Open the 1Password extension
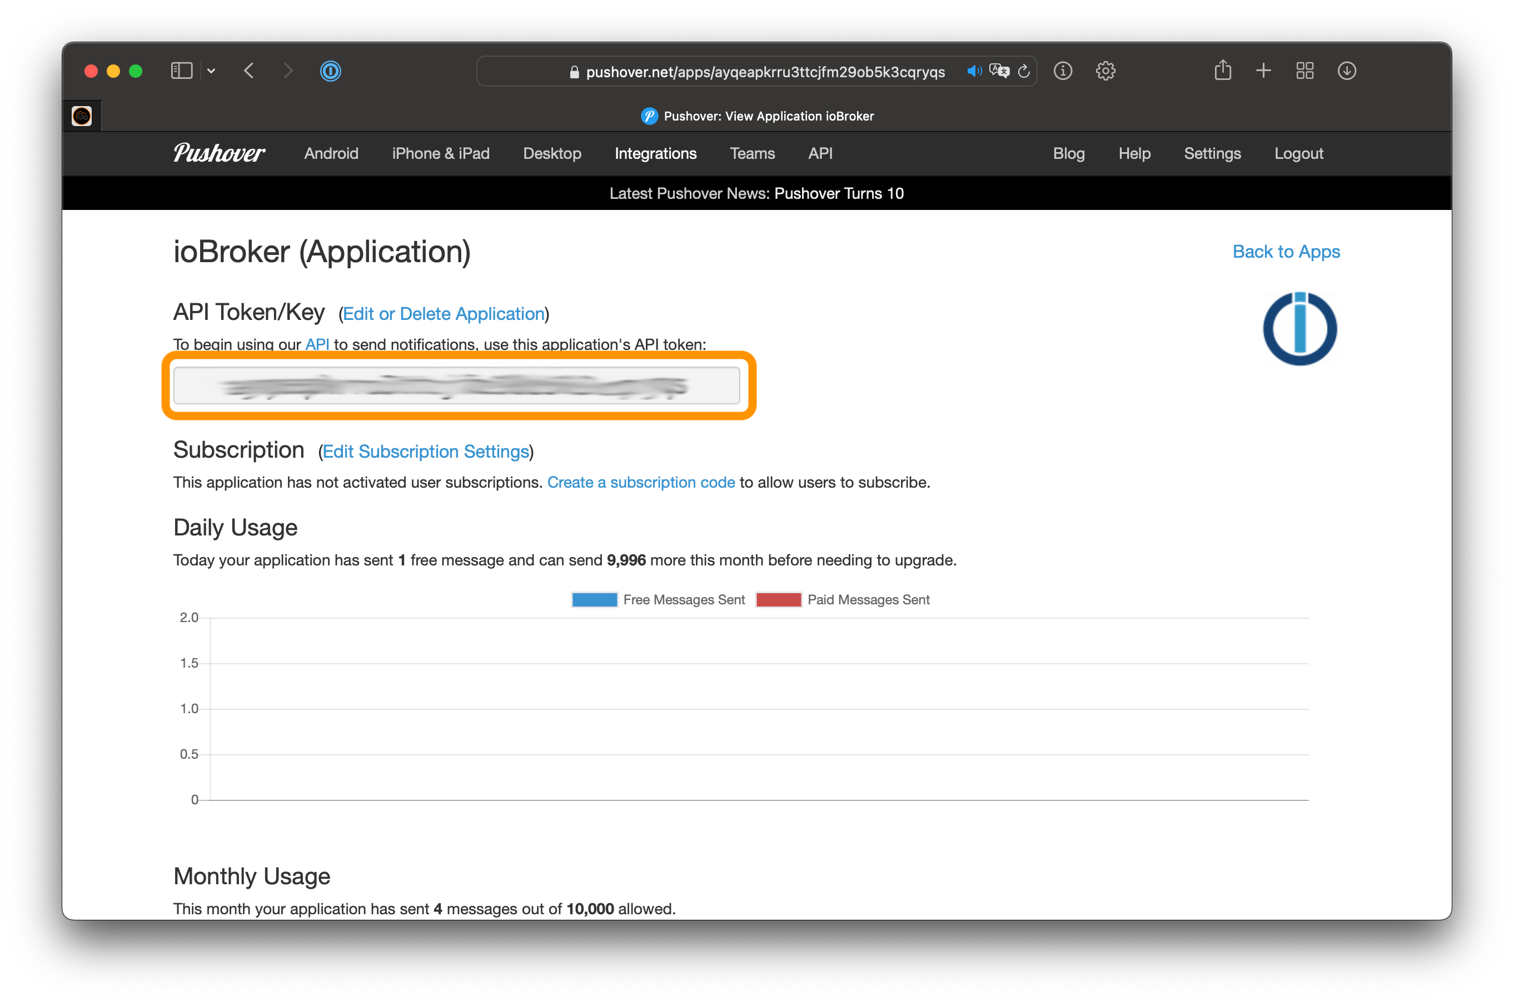The image size is (1514, 1002). pyautogui.click(x=331, y=71)
